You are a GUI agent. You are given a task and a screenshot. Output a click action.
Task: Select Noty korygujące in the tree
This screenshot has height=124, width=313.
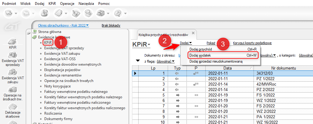58,86
